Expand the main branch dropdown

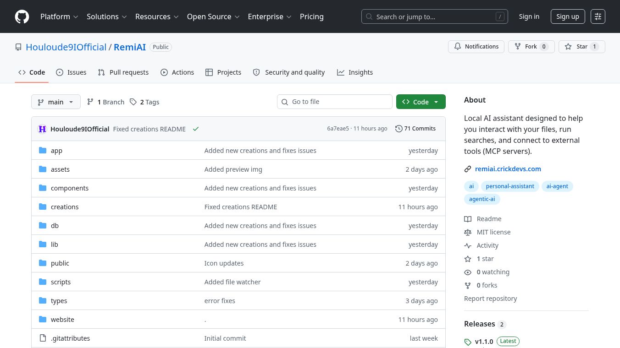56,102
